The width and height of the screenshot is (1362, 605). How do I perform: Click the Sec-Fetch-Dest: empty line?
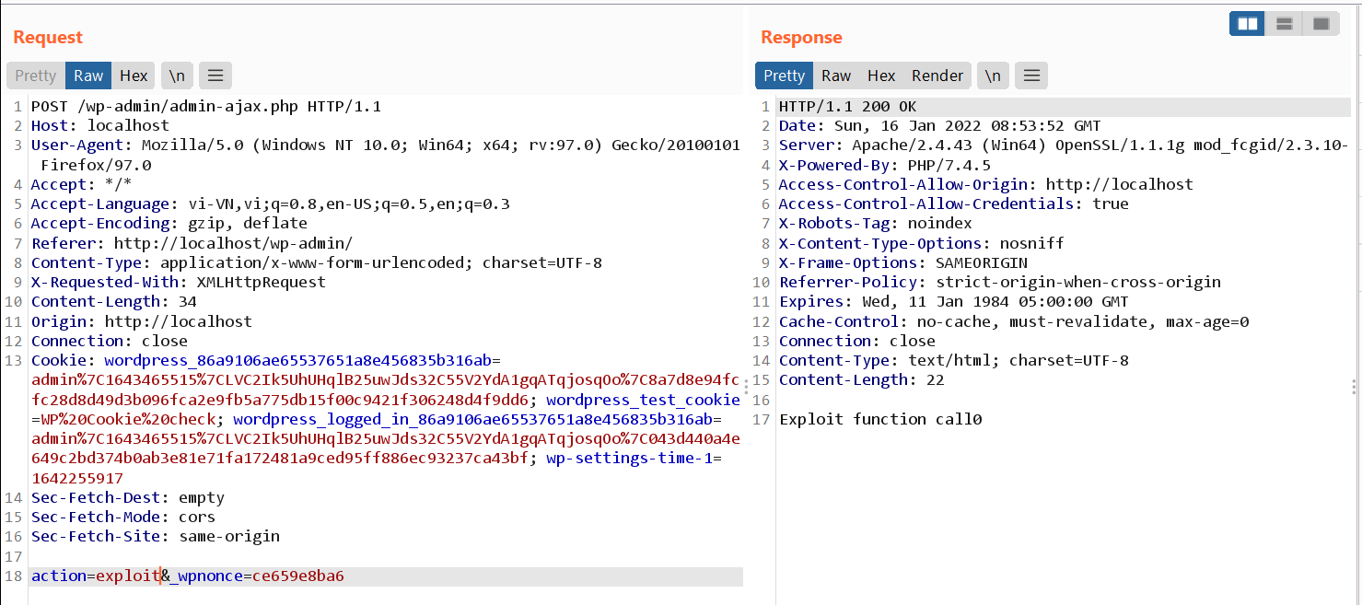point(128,497)
